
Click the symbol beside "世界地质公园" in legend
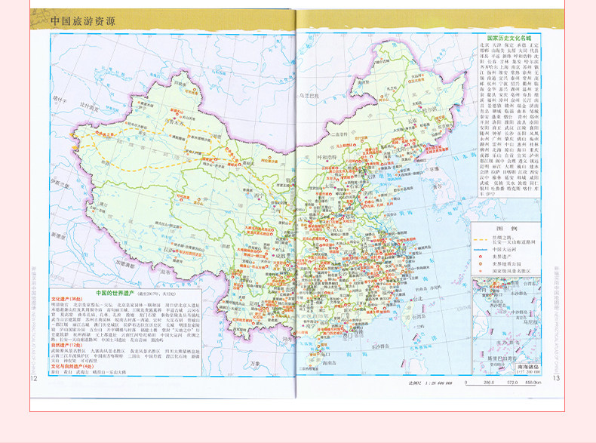pos(481,264)
